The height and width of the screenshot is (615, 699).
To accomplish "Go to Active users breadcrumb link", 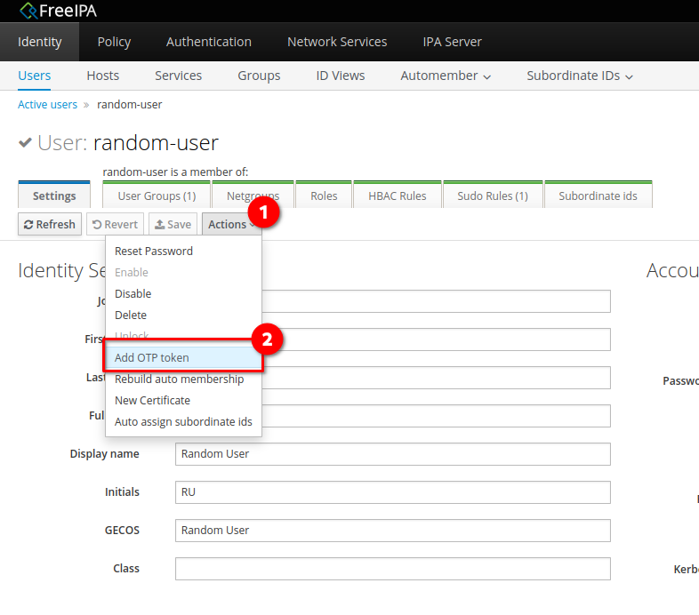I will coord(47,104).
